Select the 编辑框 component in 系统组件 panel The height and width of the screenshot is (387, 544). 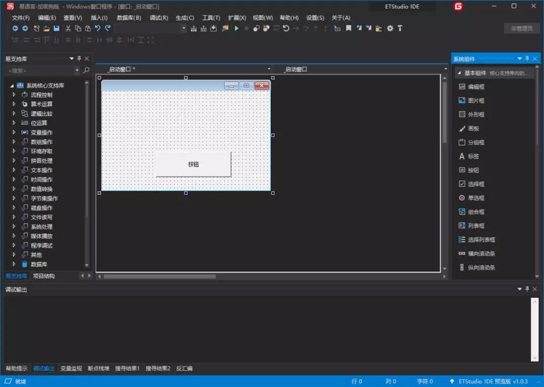473,87
